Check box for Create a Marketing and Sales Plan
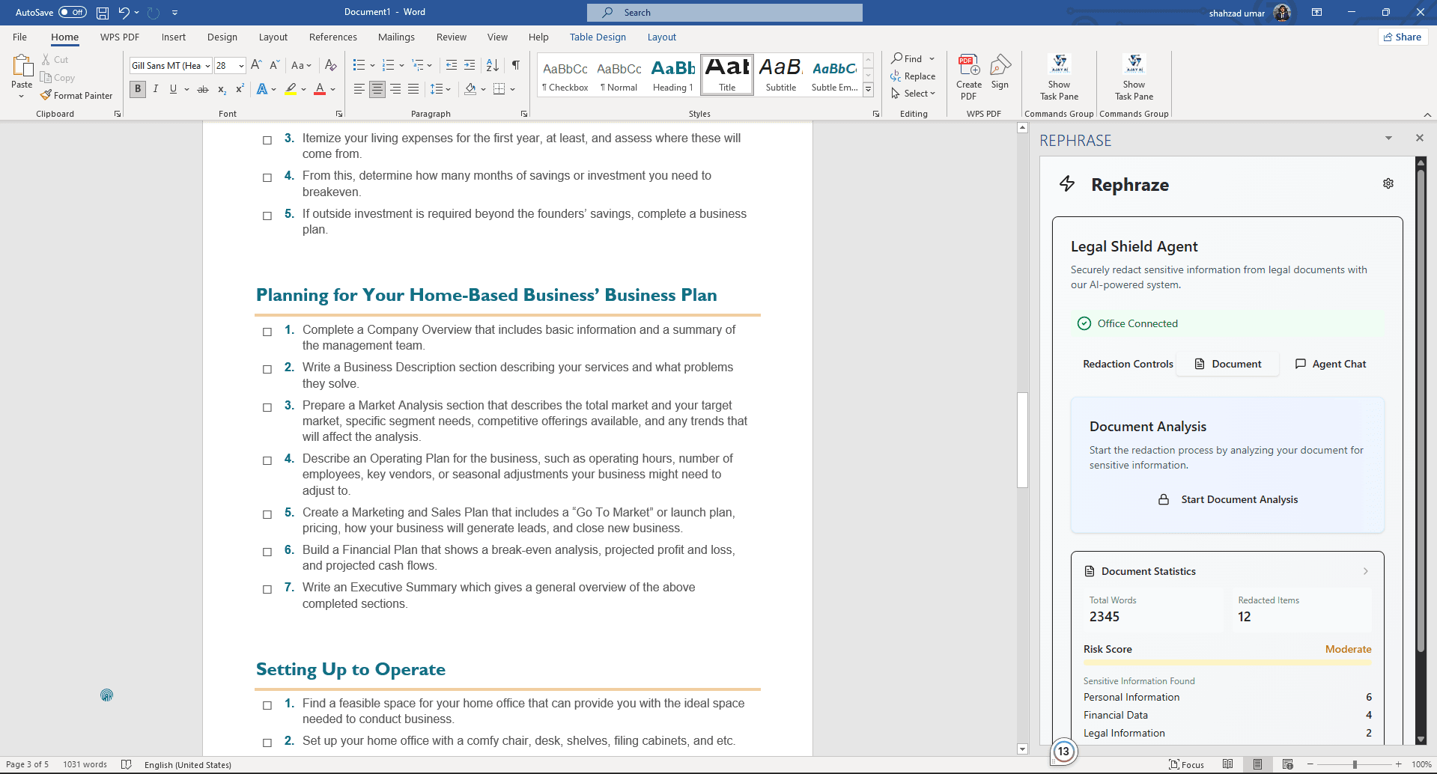The image size is (1437, 774). pos(267,514)
